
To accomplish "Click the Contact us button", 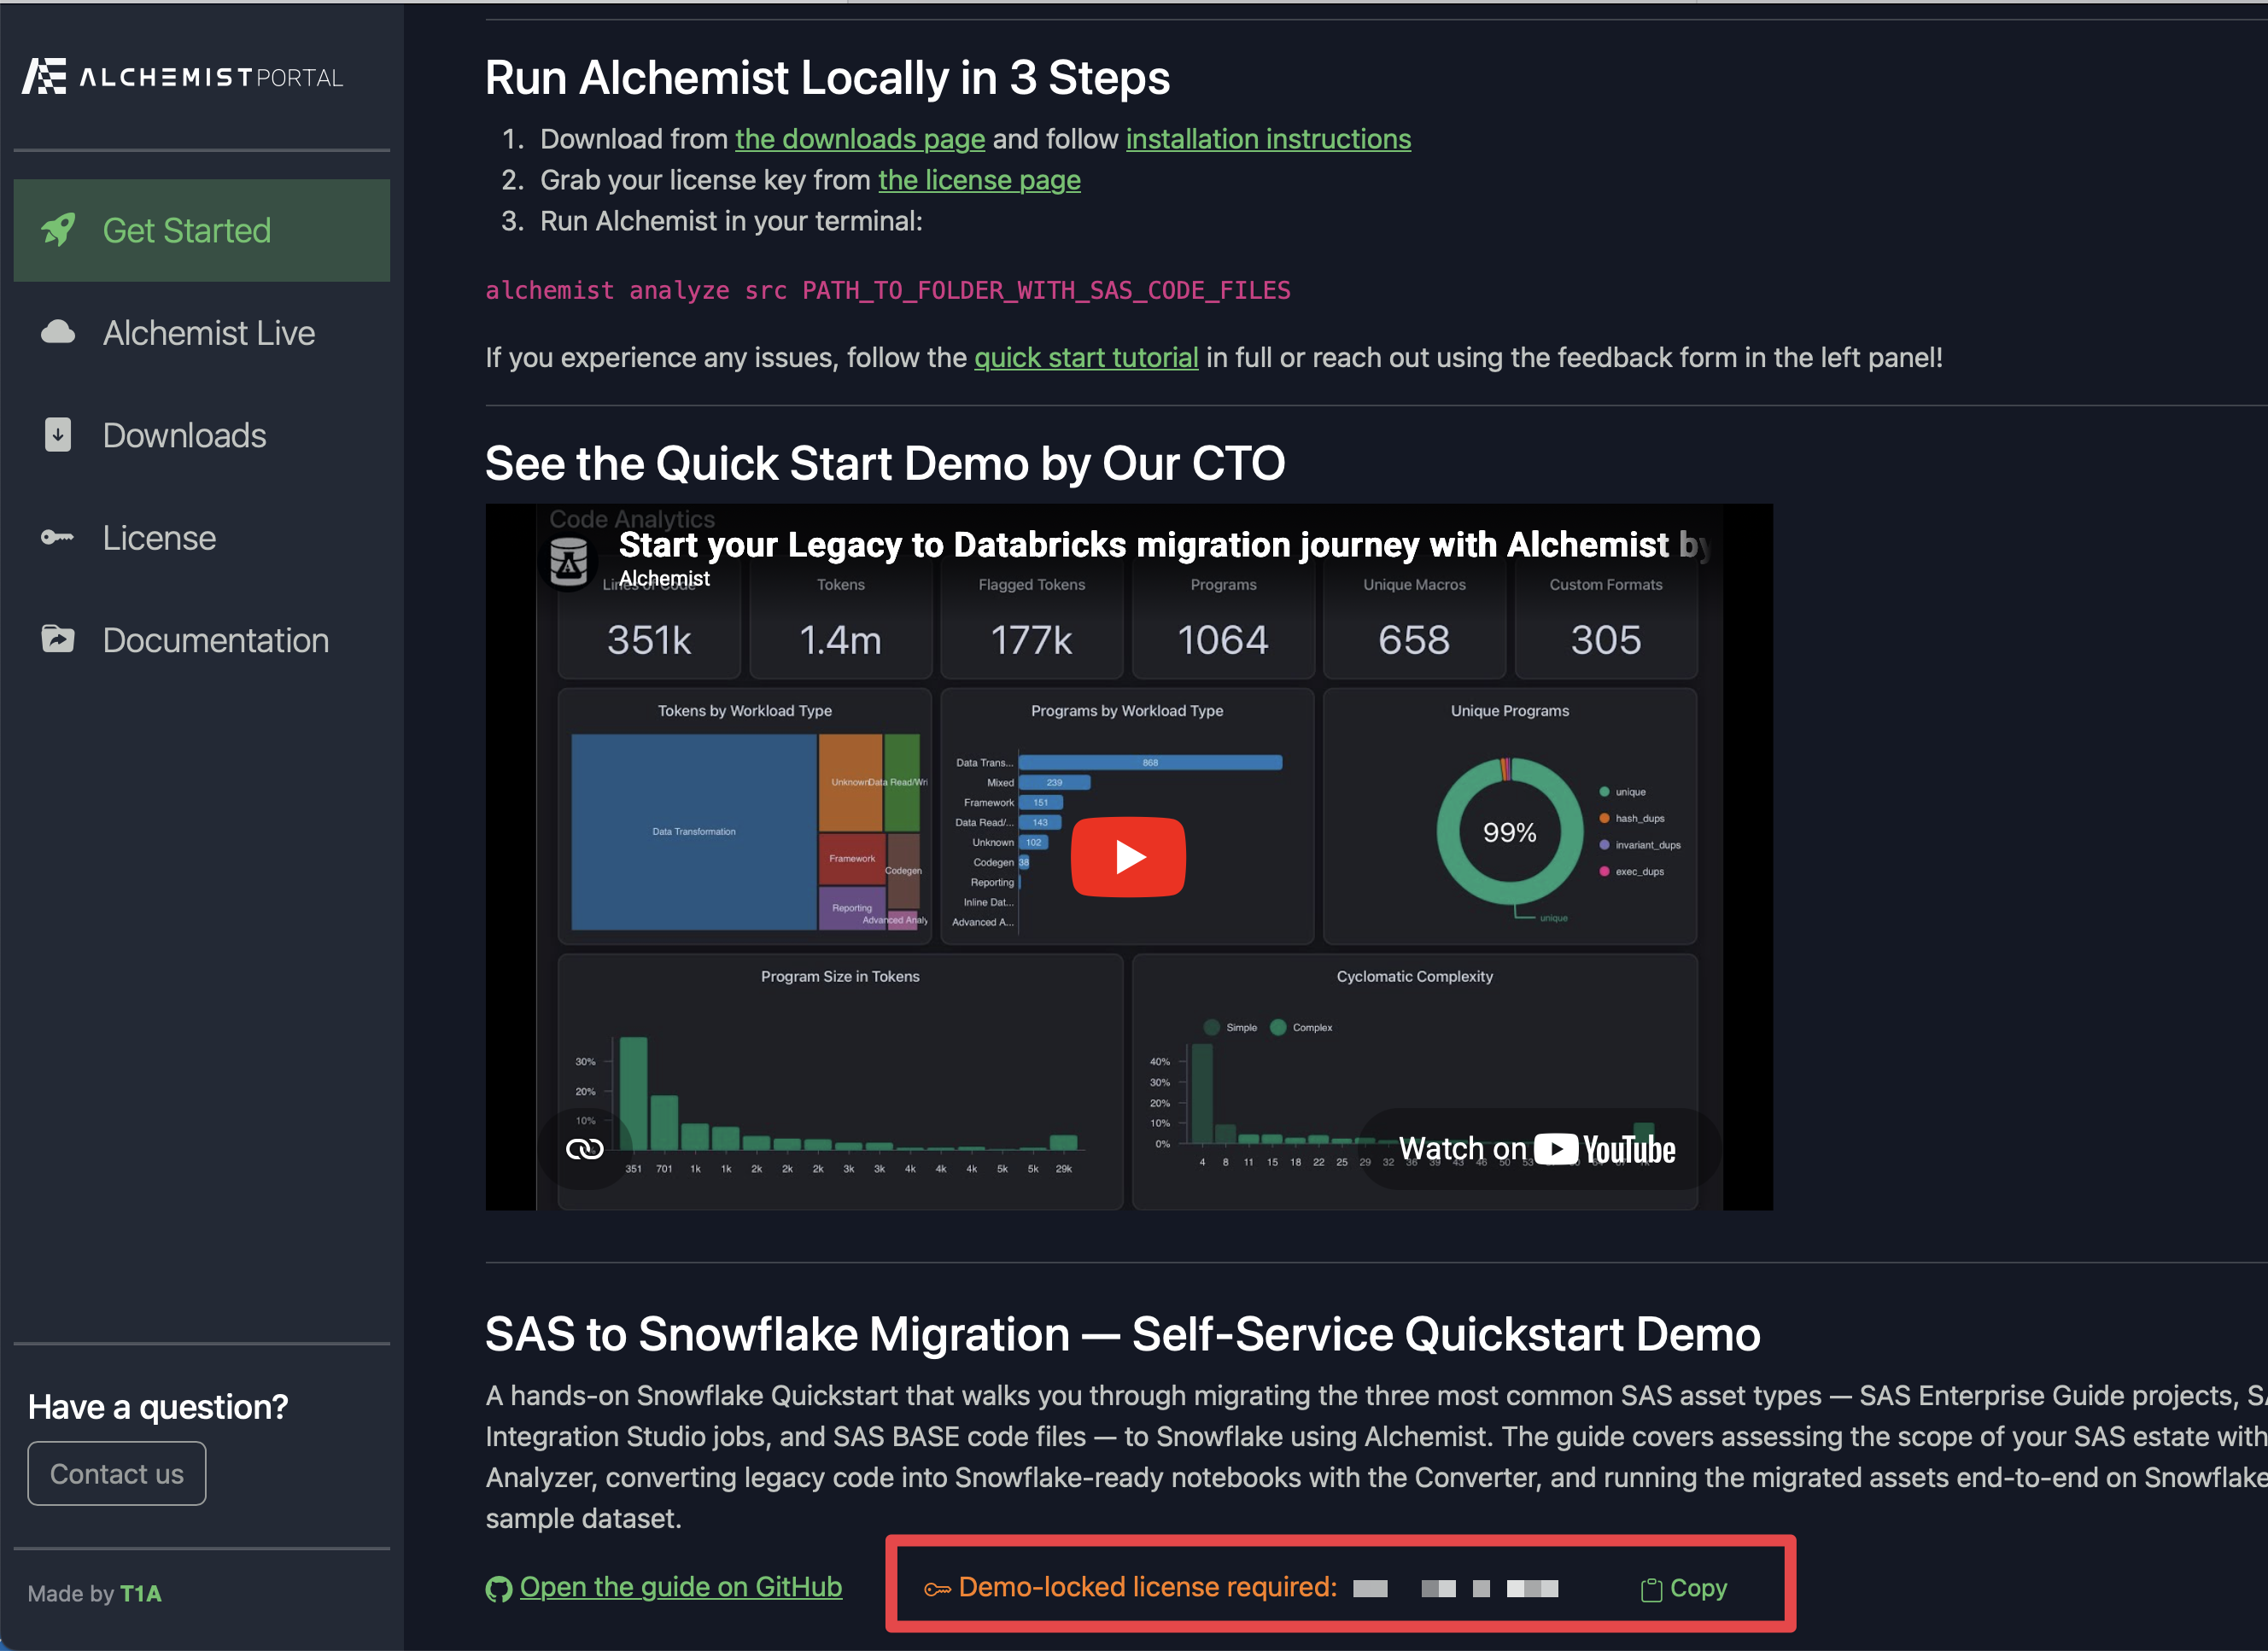I will tap(117, 1473).
